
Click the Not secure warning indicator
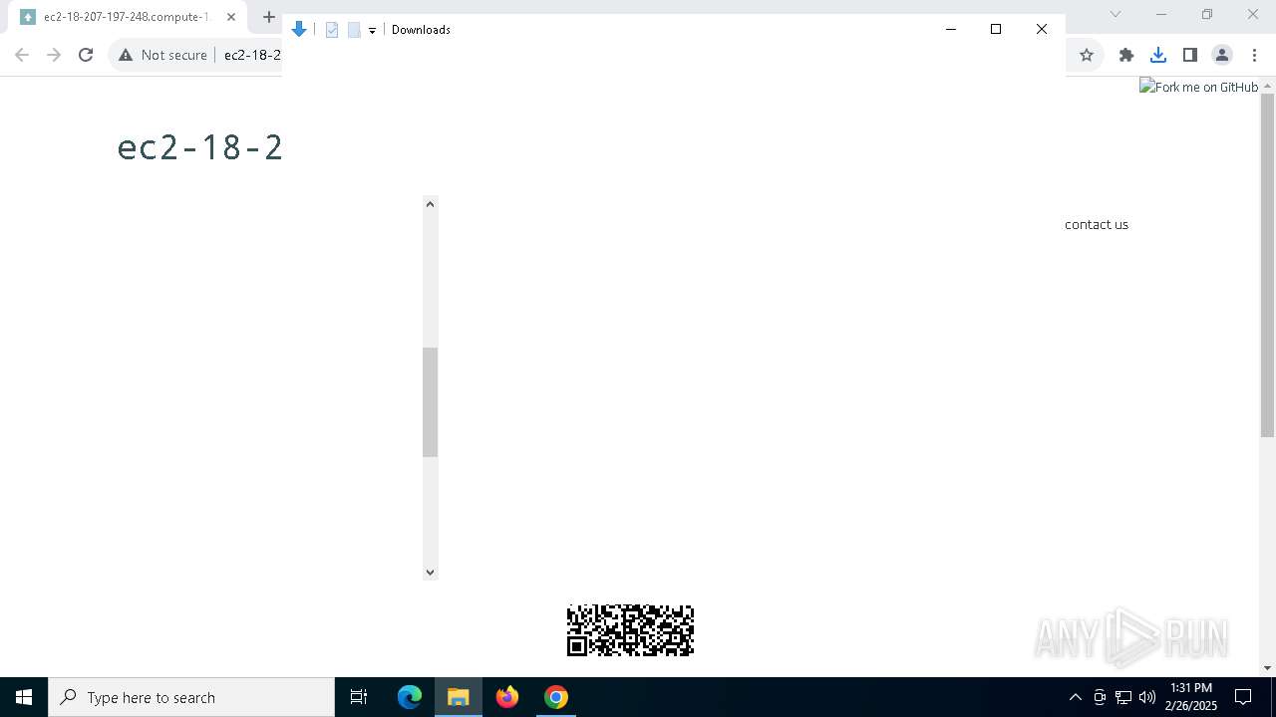click(x=162, y=55)
